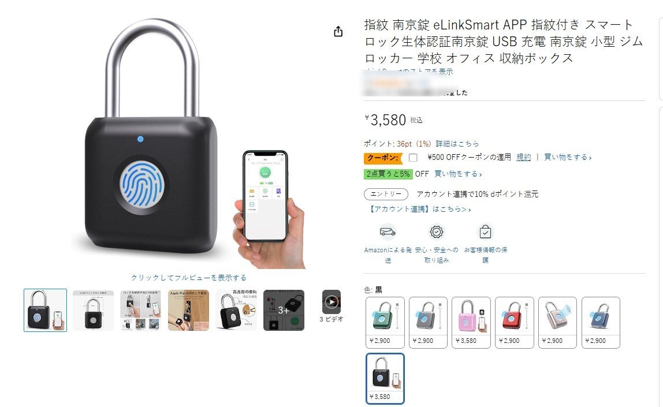The width and height of the screenshot is (663, 407).
Task: Click 買い物をする next to 2点買うと5% OFF
Action: click(458, 174)
